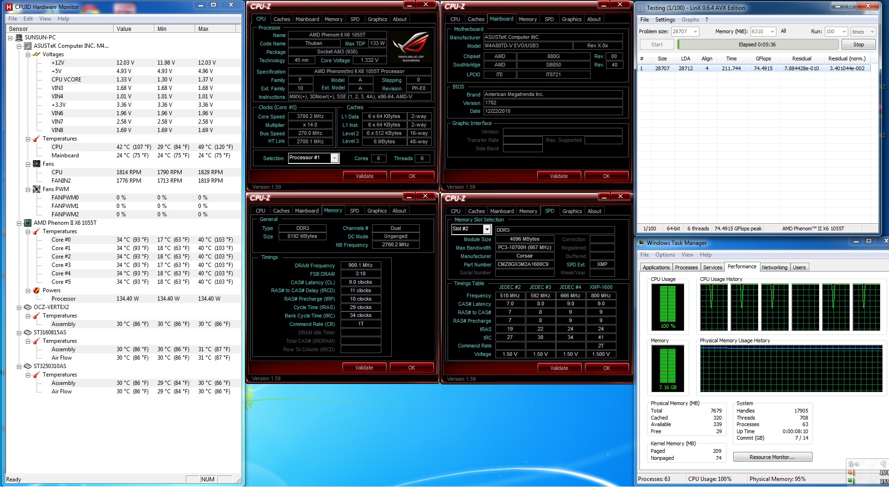889x487 pixels.
Task: Click the GFlops column header in LinX
Action: point(763,59)
